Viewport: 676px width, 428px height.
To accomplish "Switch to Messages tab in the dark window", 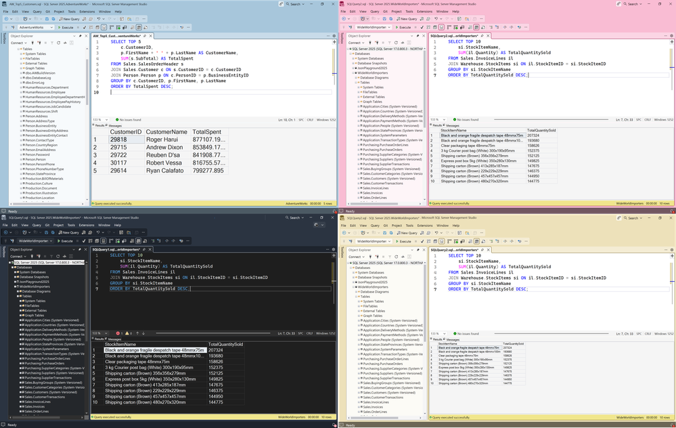I will 114,339.
